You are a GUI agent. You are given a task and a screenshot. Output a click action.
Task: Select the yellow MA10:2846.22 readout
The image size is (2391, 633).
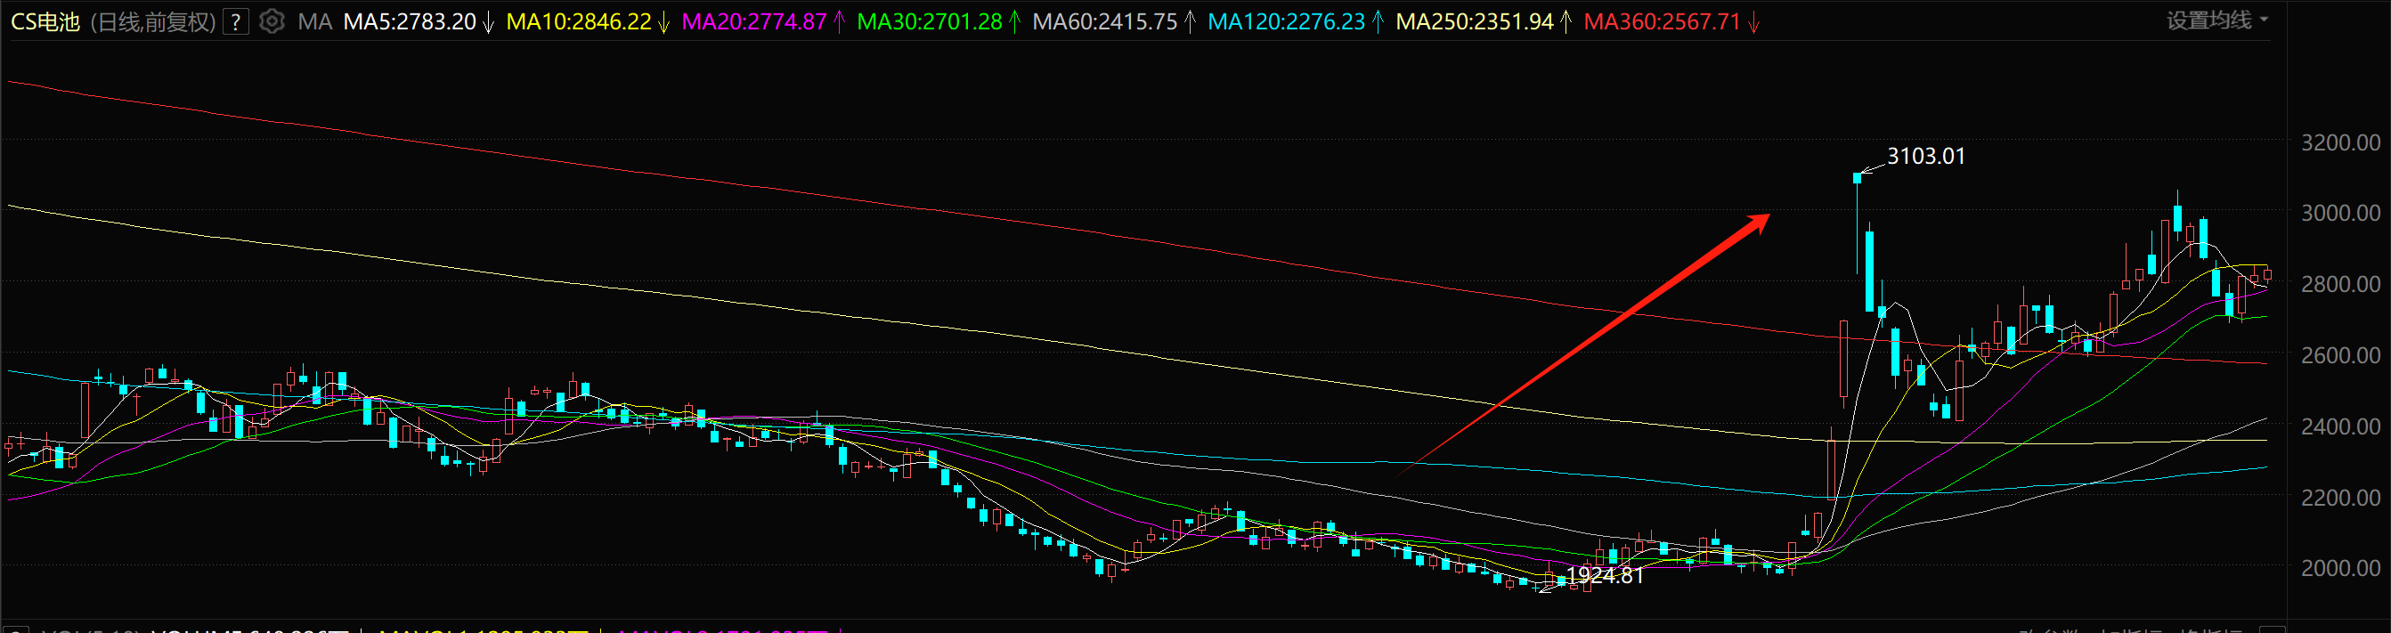pyautogui.click(x=579, y=21)
